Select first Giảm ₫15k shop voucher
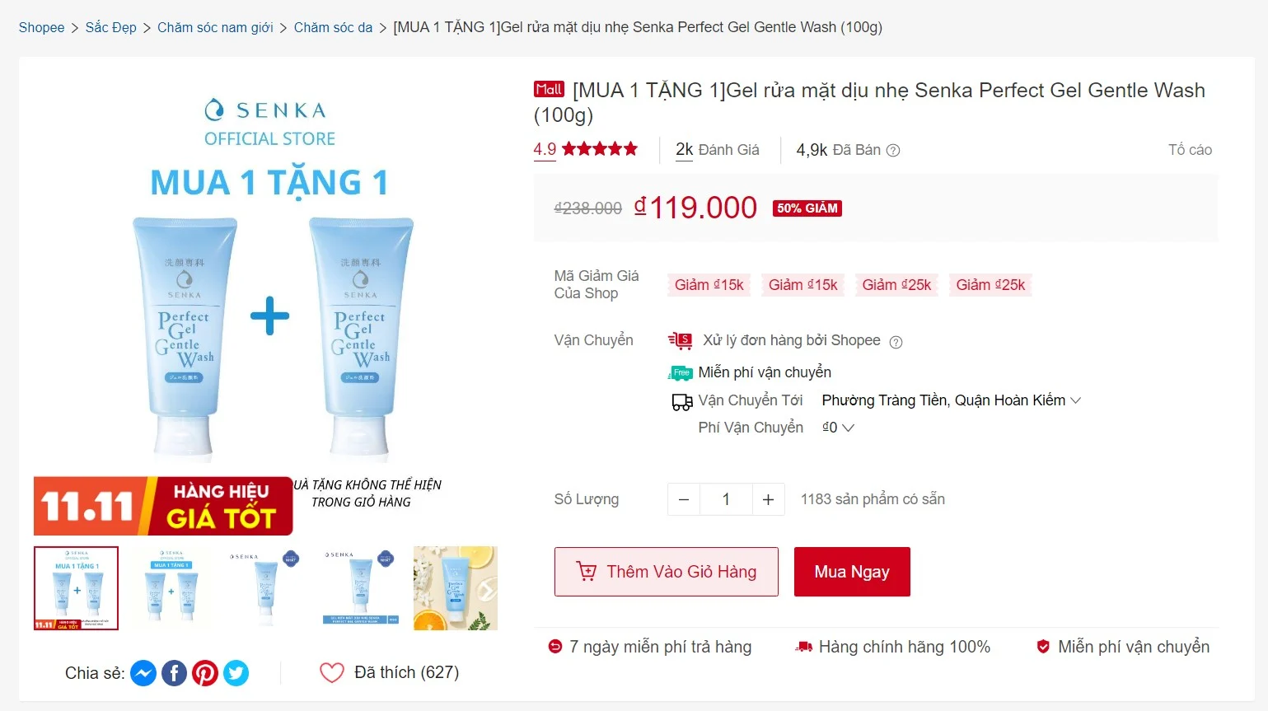This screenshot has height=711, width=1268. [x=709, y=285]
